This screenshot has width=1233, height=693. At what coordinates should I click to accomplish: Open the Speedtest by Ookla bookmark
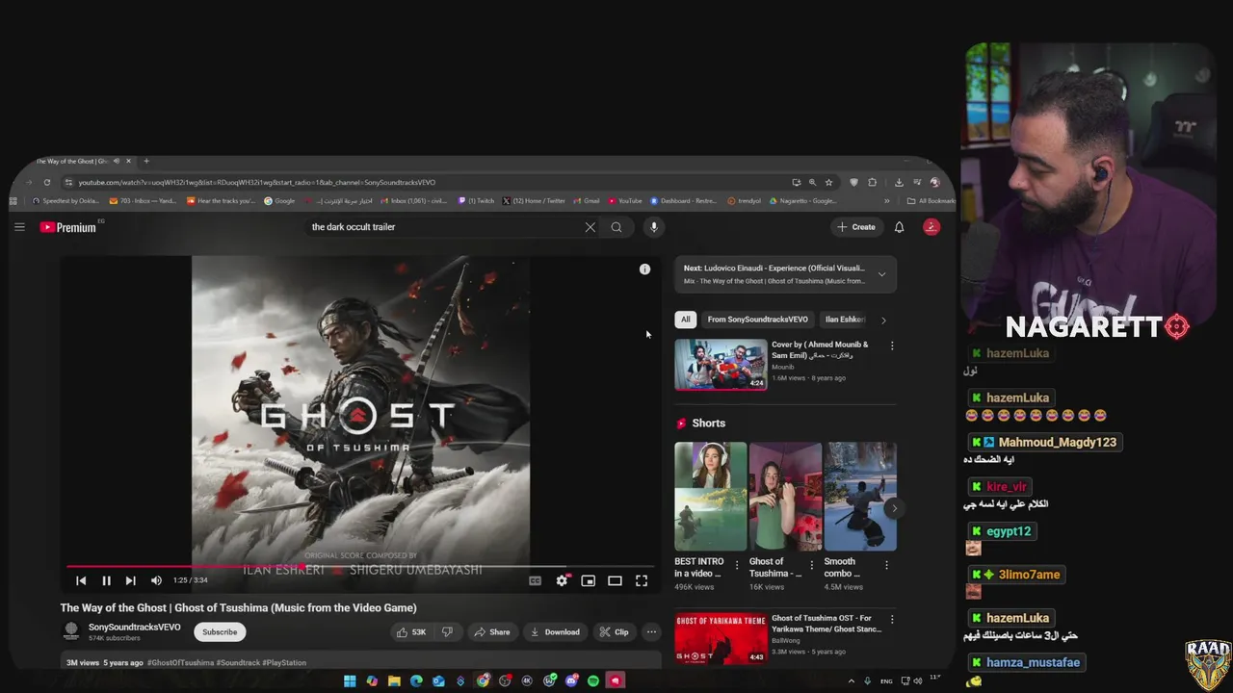66,201
